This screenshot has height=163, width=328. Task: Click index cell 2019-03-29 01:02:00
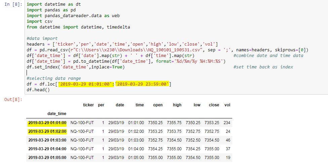[x=47, y=131]
